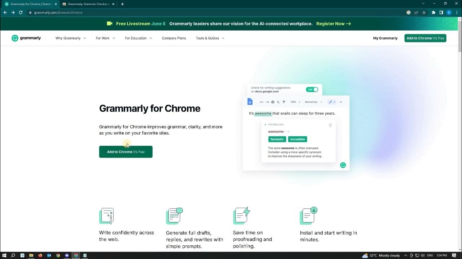The height and width of the screenshot is (259, 462).
Task: Open the Chrome extensions puzzle icon
Action: (x=433, y=12)
